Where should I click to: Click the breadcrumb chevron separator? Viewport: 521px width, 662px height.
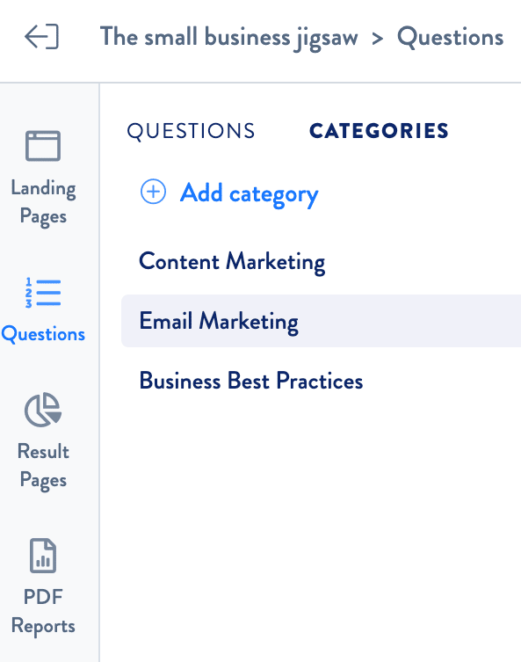(378, 39)
